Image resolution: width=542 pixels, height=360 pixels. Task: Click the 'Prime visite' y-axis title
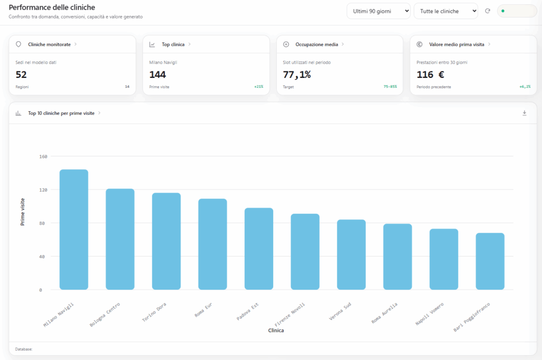(x=22, y=212)
